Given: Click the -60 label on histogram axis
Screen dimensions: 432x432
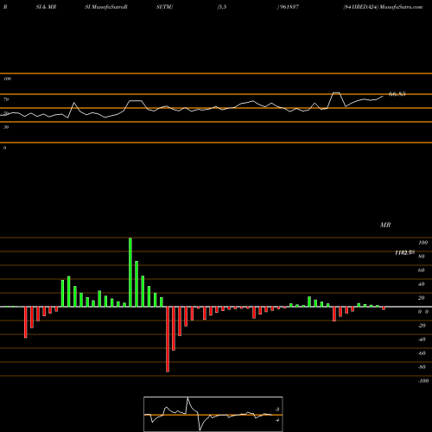Looking at the screenshot, I should [x=422, y=353].
